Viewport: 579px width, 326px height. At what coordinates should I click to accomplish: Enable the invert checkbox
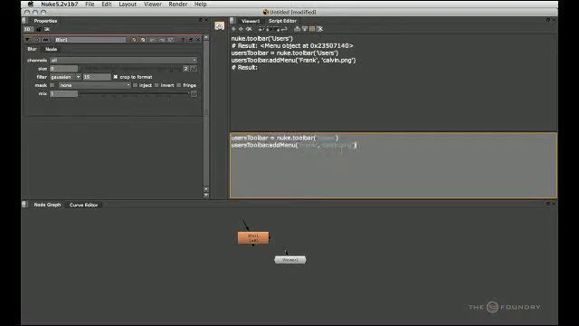157,85
